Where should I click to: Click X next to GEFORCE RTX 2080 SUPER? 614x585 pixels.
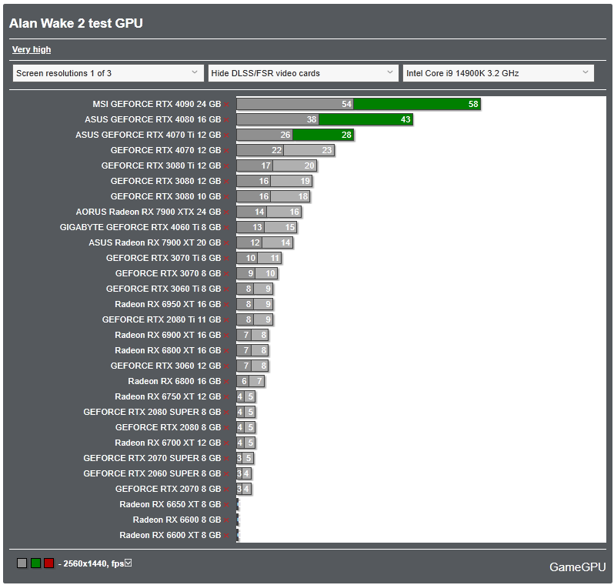coord(226,413)
